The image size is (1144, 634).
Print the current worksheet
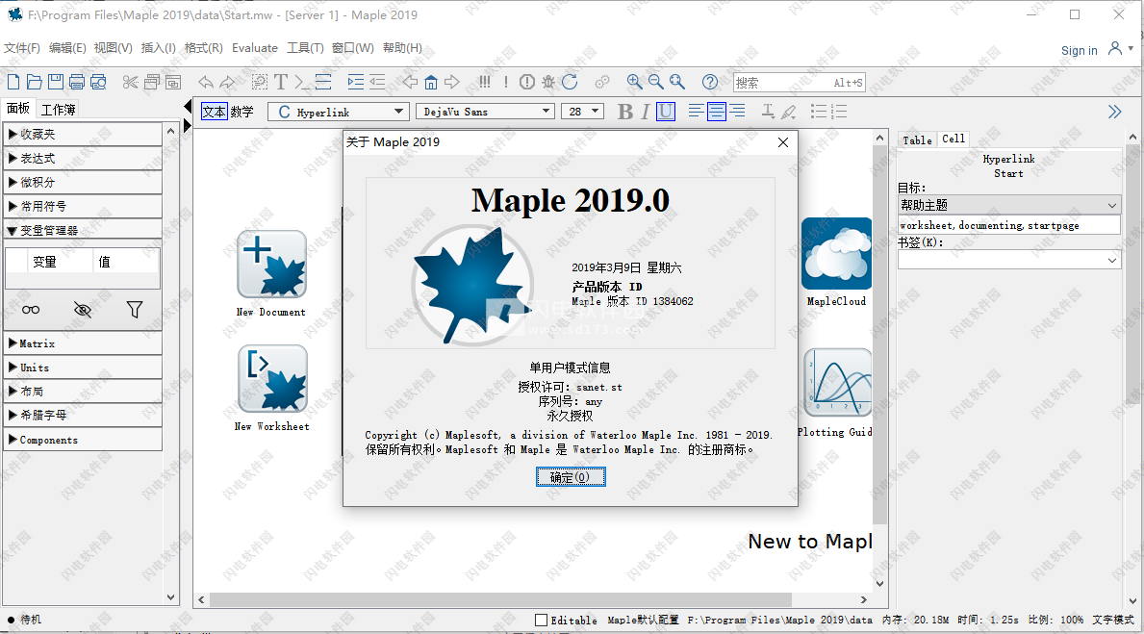pyautogui.click(x=77, y=82)
